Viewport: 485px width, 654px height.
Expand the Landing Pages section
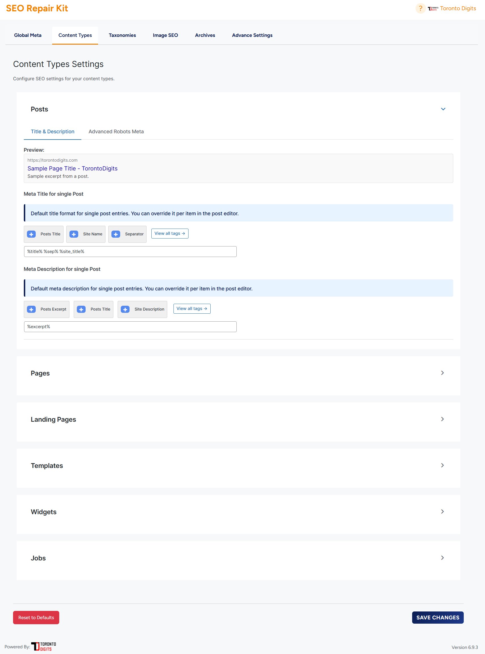click(442, 419)
